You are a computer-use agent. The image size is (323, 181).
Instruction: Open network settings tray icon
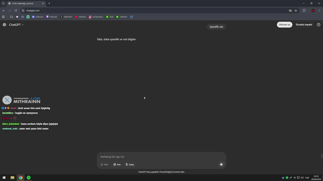click(298, 178)
